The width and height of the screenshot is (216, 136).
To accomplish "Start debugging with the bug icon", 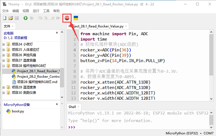I will 32,18.
